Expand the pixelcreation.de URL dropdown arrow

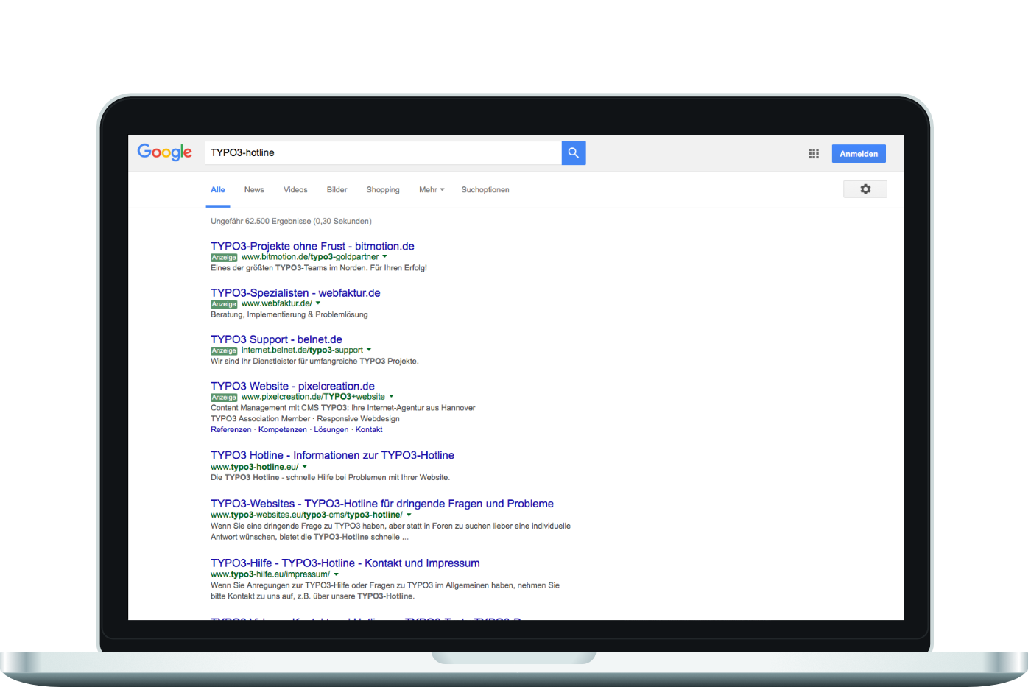(x=391, y=397)
